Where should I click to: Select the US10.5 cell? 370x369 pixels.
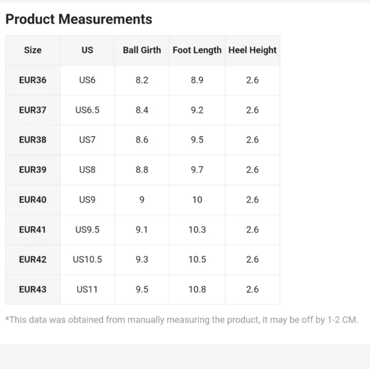point(87,259)
